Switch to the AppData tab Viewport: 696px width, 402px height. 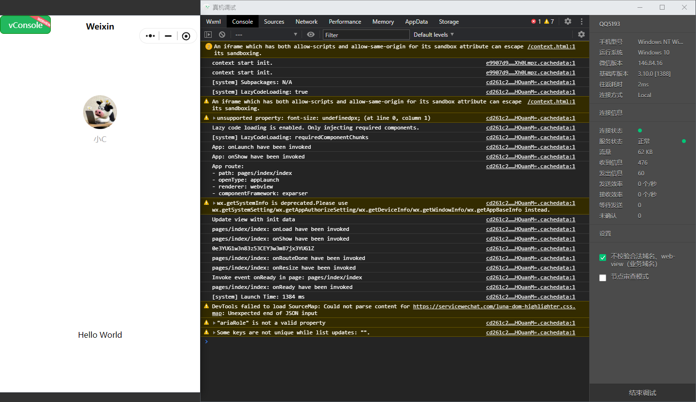(416, 22)
